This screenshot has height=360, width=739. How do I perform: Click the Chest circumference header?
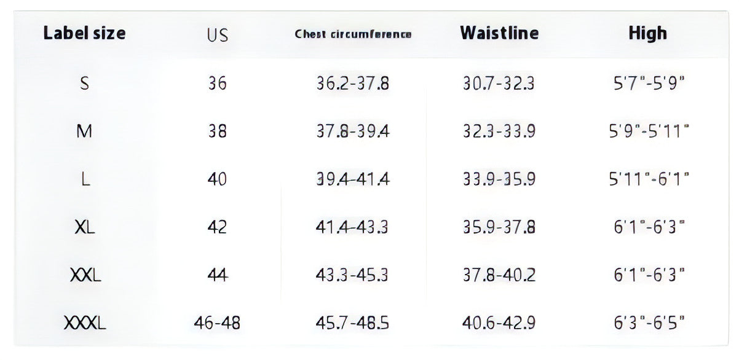pyautogui.click(x=353, y=34)
